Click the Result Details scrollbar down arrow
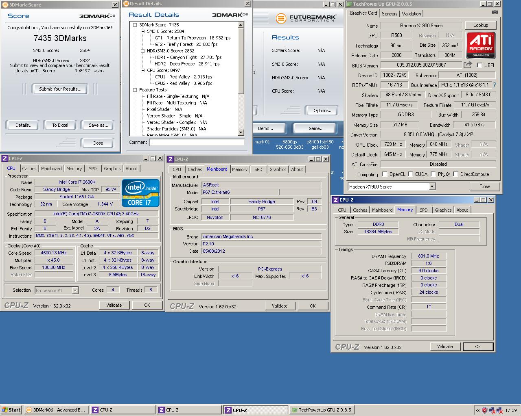The image size is (521, 416). 241,132
